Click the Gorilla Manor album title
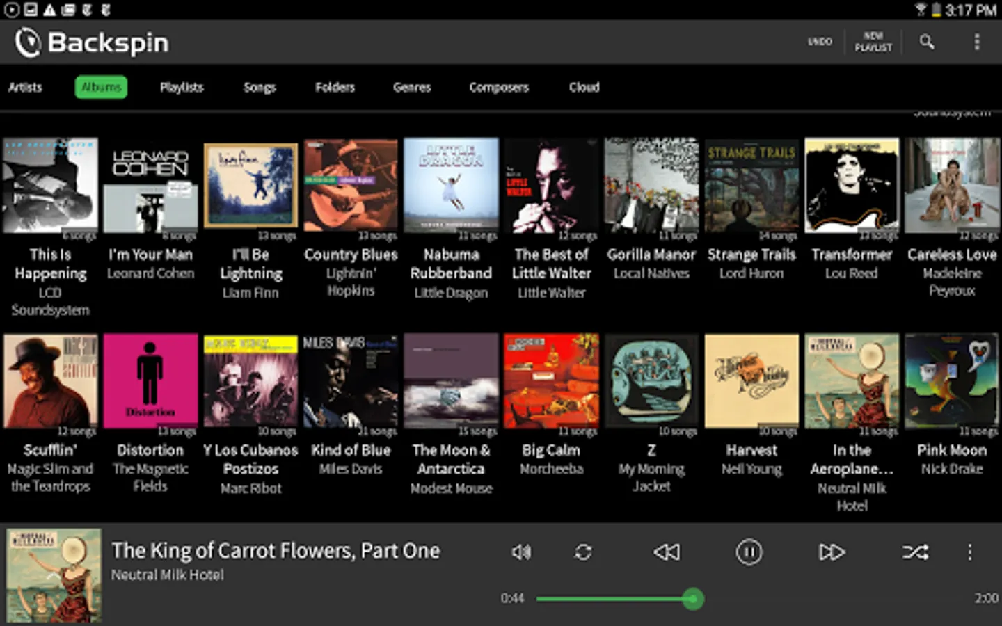This screenshot has height=626, width=1002. pos(651,255)
